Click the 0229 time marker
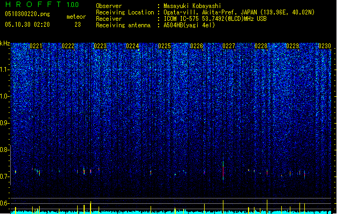This screenshot has height=214, width=337. 293,46
